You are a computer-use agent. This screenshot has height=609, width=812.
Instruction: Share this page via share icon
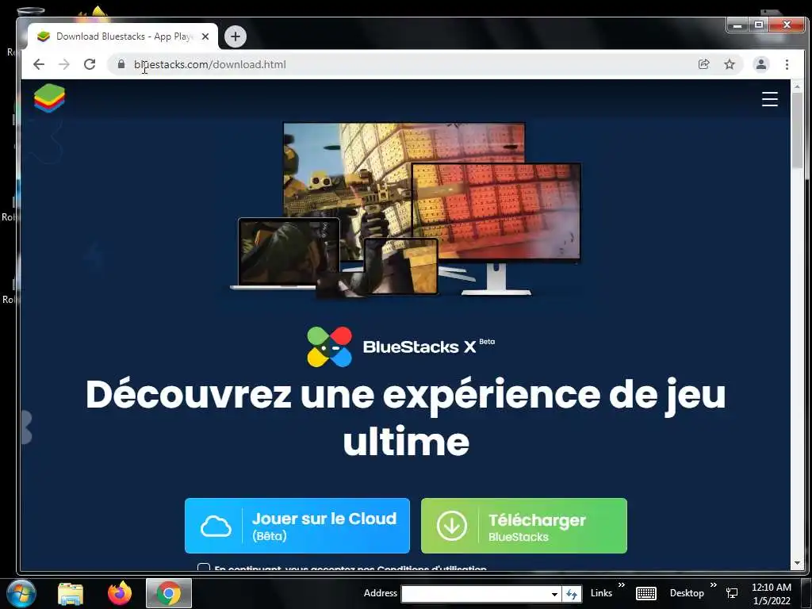coord(704,64)
